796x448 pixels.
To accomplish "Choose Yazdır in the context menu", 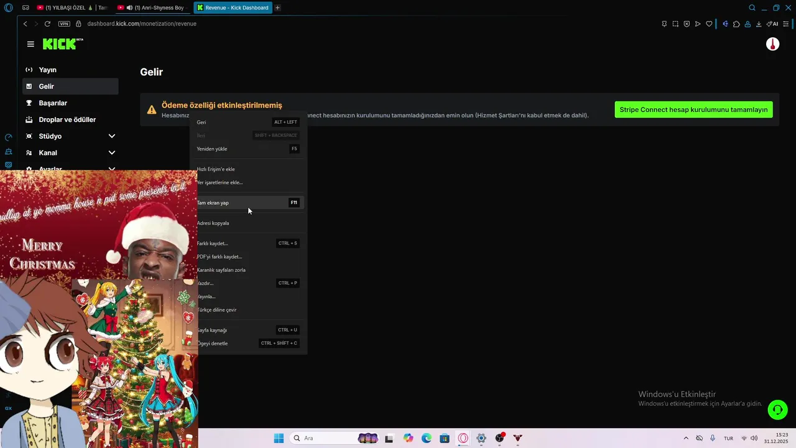I will click(248, 283).
